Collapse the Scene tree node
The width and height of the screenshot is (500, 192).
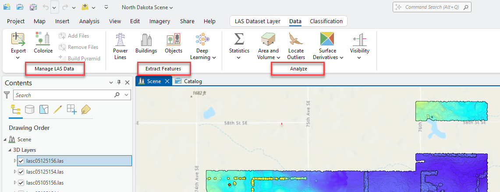point(5,140)
